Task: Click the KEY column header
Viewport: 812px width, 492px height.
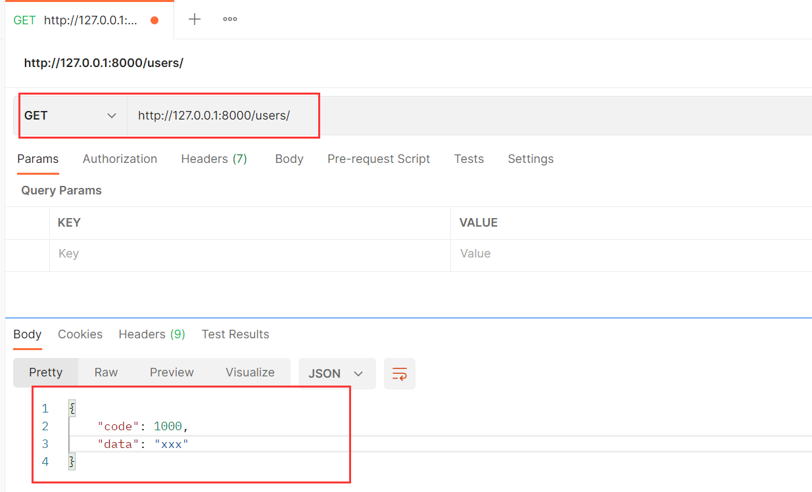Action: [69, 223]
